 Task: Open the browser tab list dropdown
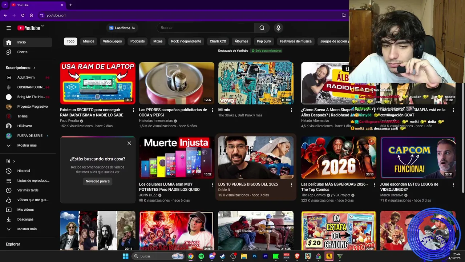click(x=5, y=5)
